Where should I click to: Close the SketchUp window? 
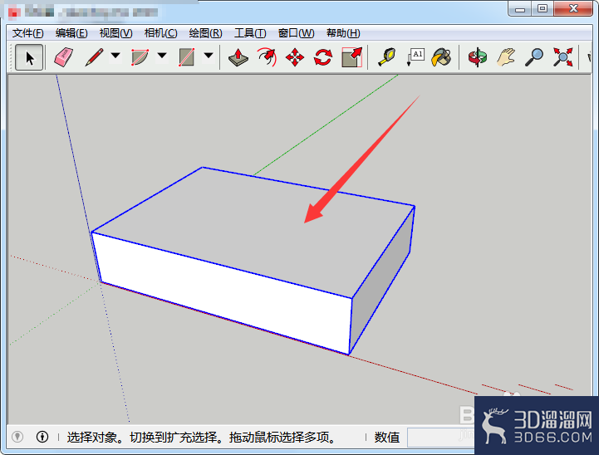click(x=573, y=8)
